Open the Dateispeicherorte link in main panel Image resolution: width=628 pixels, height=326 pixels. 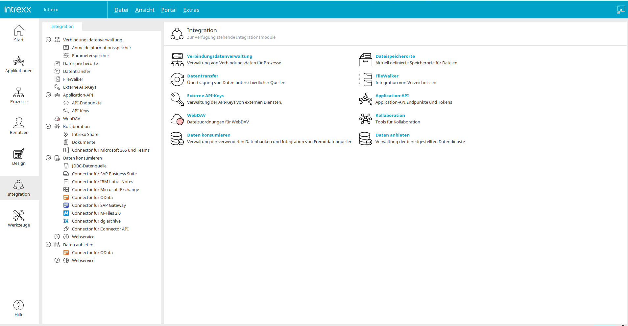(395, 56)
